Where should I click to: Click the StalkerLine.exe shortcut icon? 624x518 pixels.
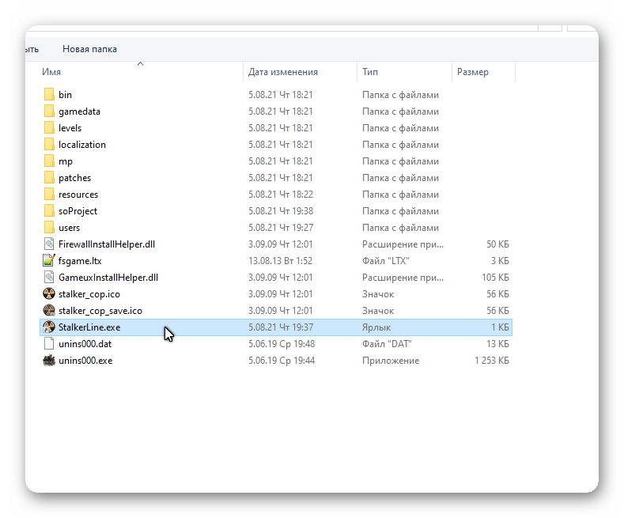[49, 327]
